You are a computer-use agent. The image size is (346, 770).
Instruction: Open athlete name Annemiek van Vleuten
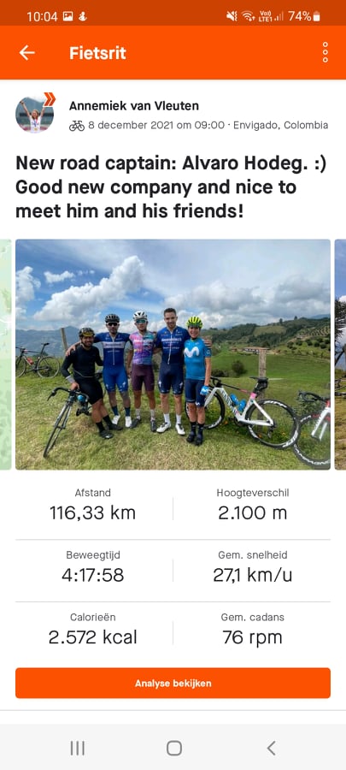(134, 106)
